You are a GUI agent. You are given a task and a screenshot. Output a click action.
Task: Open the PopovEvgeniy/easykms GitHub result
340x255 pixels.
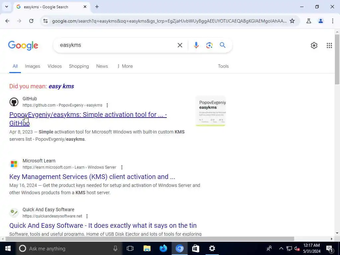[x=88, y=119]
